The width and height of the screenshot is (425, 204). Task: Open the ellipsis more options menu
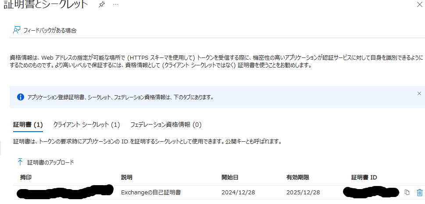[x=116, y=5]
